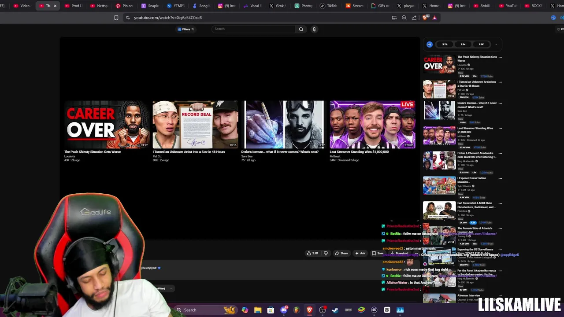Screen dimensions: 564x317
Task: Open the Filters button above the player
Action: coord(186,29)
